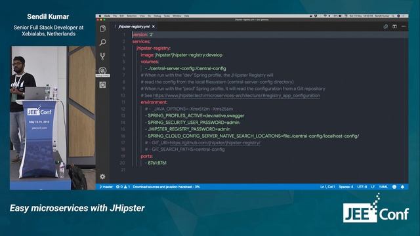This screenshot has height=236, width=420.
Task: Open the File menu
Action: click(x=115, y=16)
